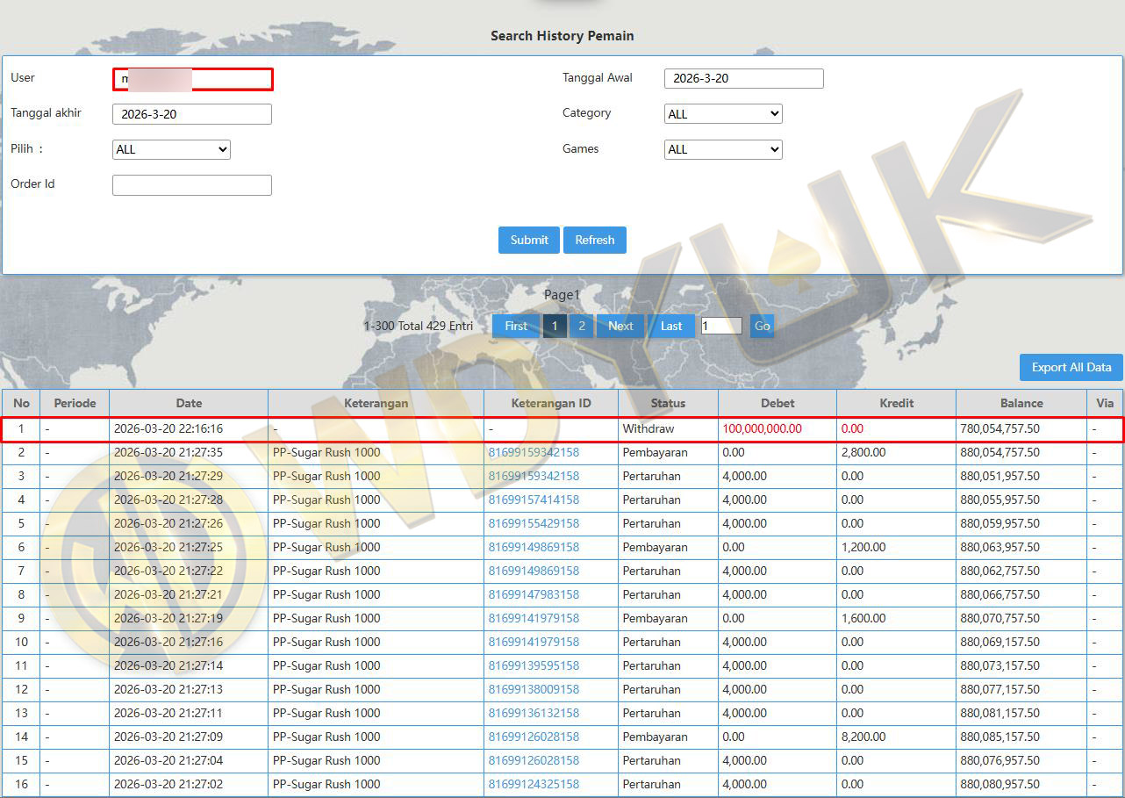Export All Data to file
The height and width of the screenshot is (798, 1125).
tap(1071, 367)
